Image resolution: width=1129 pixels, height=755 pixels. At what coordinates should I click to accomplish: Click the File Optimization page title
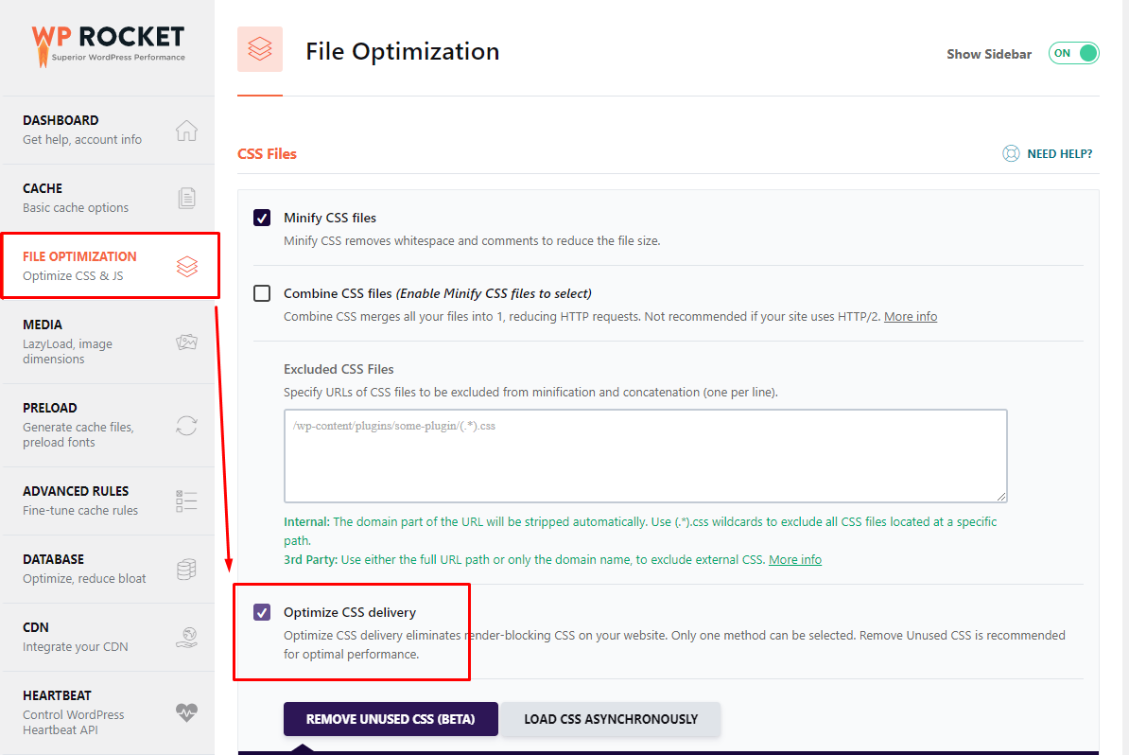tap(403, 52)
